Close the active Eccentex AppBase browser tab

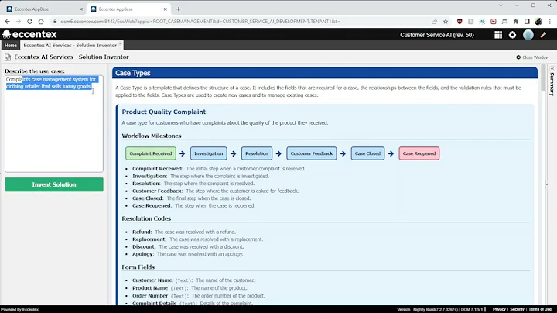coord(166,9)
